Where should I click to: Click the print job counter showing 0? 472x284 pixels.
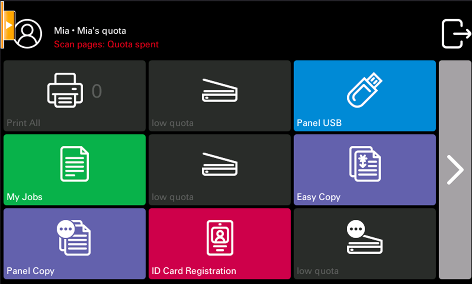pos(97,91)
